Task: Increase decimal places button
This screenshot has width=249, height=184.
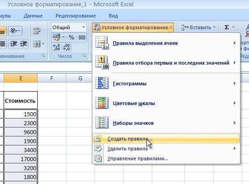Action: click(x=56, y=47)
